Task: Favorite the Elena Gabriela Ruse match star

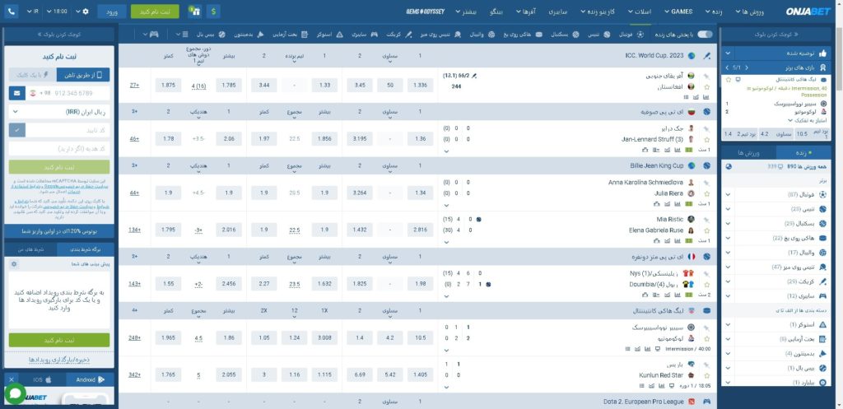Action: pos(705,231)
